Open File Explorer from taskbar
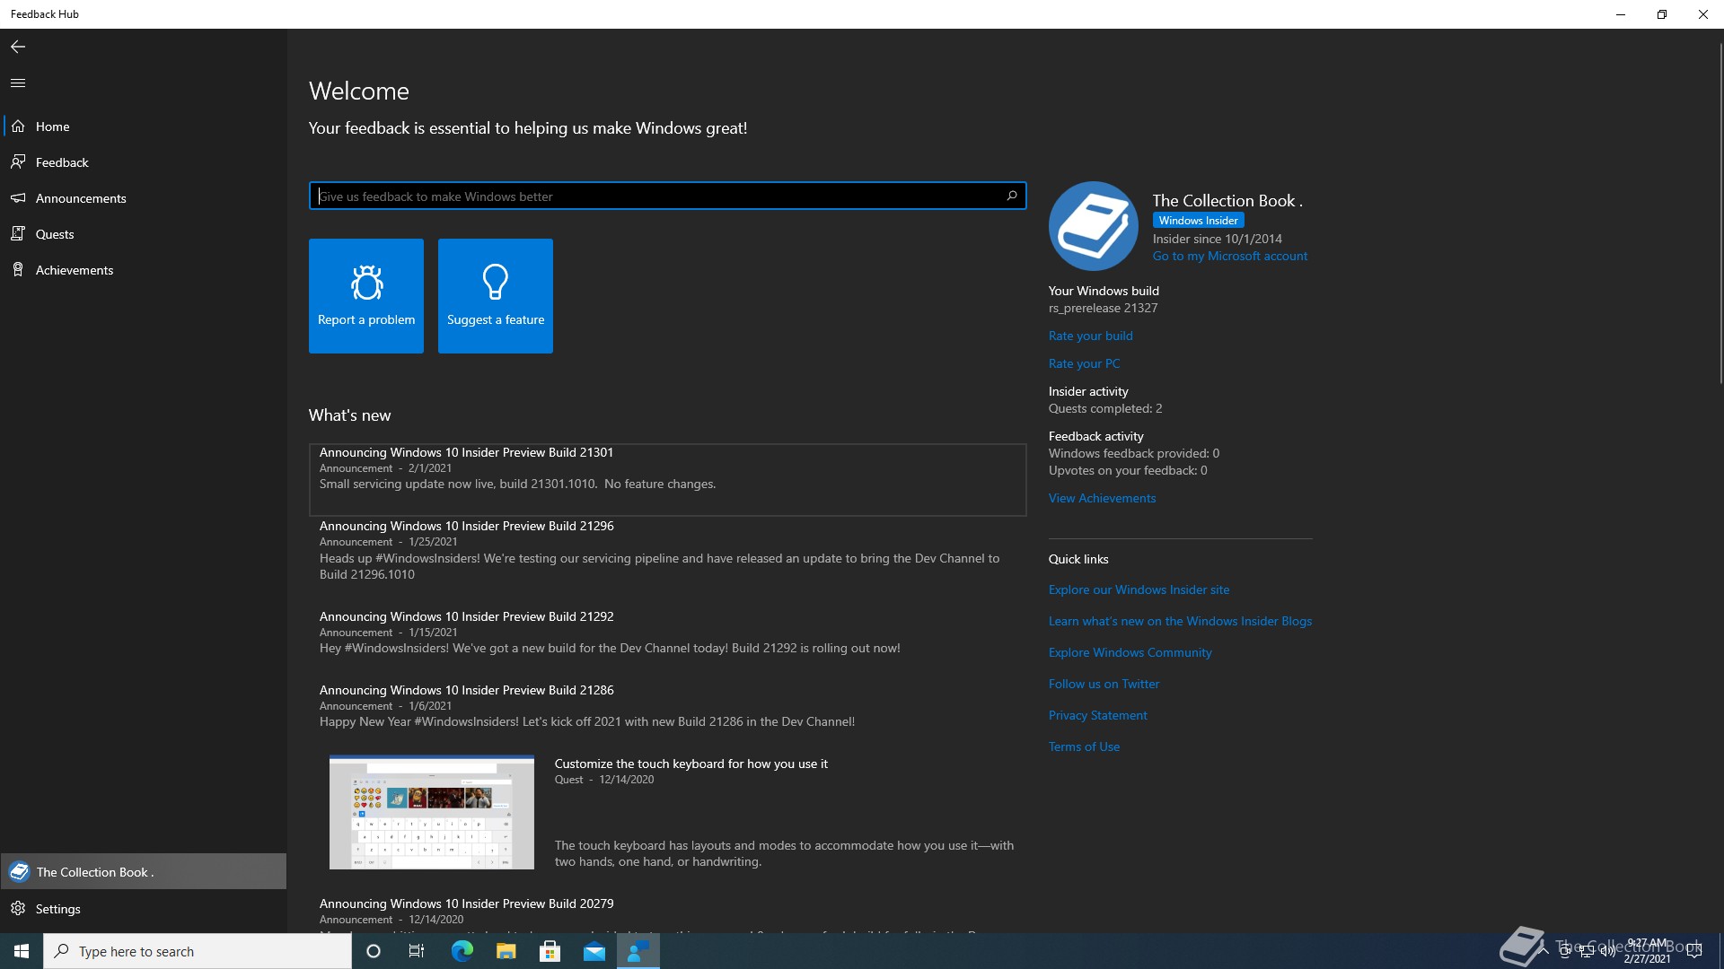 tap(506, 951)
